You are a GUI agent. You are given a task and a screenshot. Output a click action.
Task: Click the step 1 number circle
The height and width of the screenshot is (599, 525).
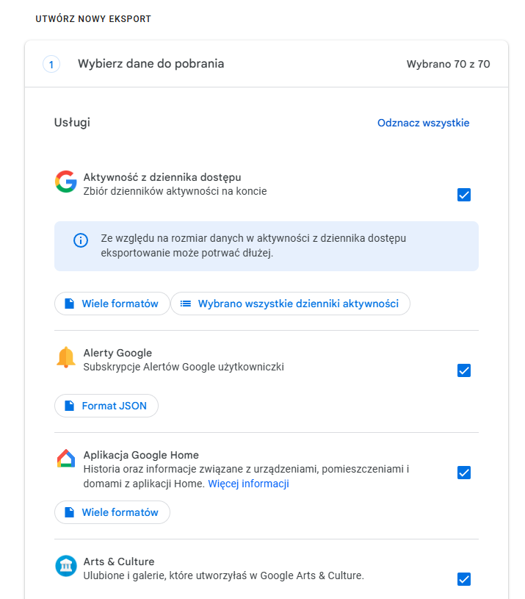click(51, 64)
